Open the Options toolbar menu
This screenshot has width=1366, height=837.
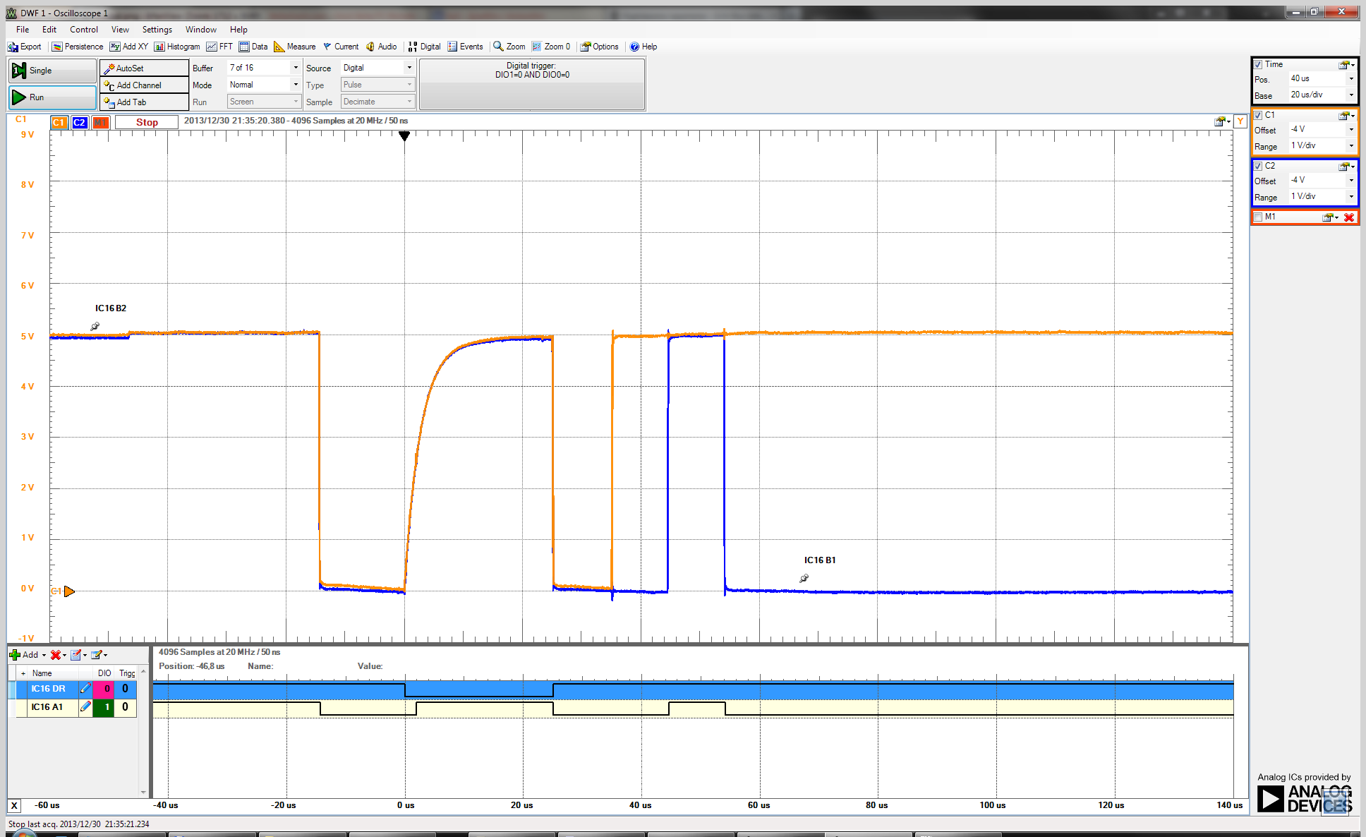tap(600, 47)
